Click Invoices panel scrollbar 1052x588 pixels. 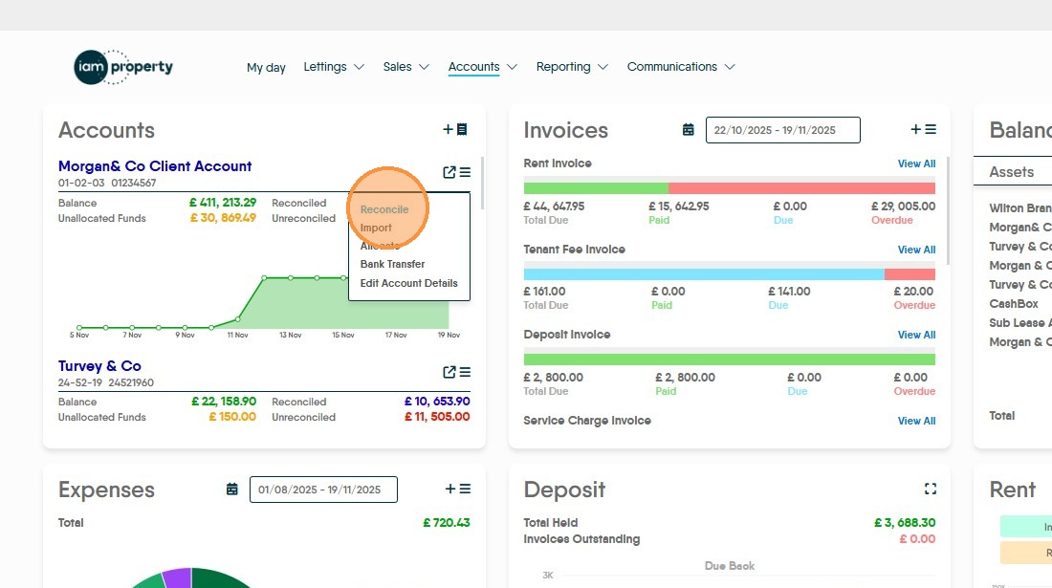click(x=948, y=210)
